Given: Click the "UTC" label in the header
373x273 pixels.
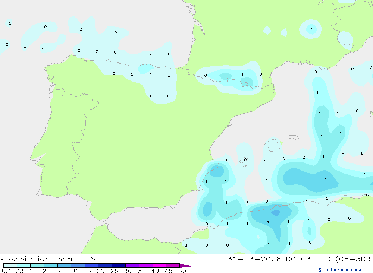Looking at the screenshot, I should point(323,259).
